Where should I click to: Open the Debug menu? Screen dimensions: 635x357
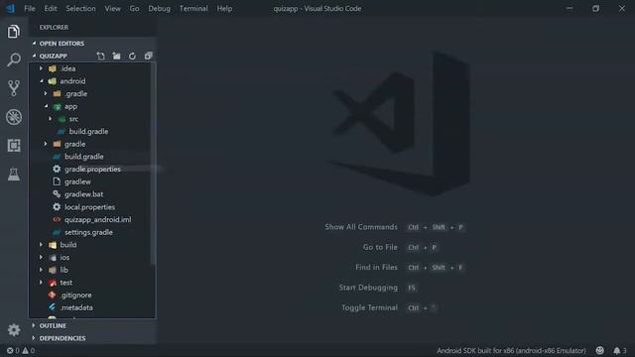tap(159, 9)
